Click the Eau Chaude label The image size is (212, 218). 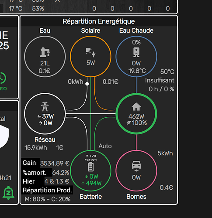tap(136, 31)
